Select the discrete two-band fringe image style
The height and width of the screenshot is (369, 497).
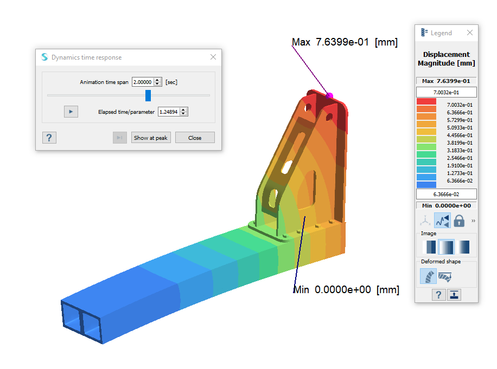click(429, 247)
